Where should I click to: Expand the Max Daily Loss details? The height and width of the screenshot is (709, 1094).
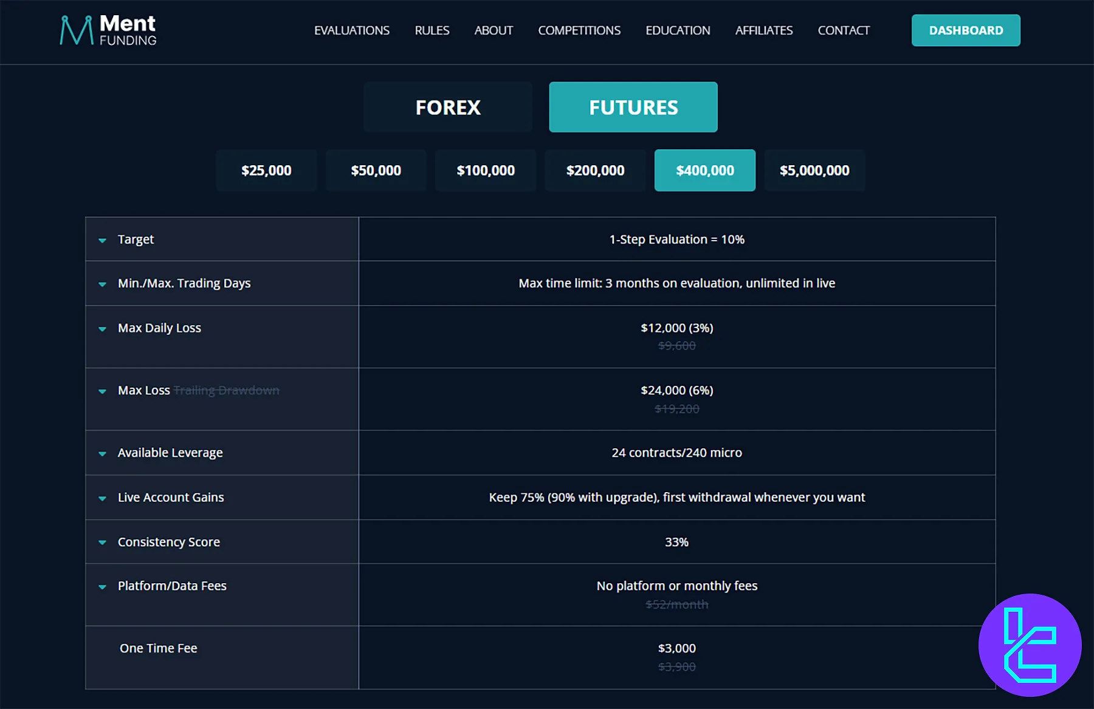click(102, 329)
